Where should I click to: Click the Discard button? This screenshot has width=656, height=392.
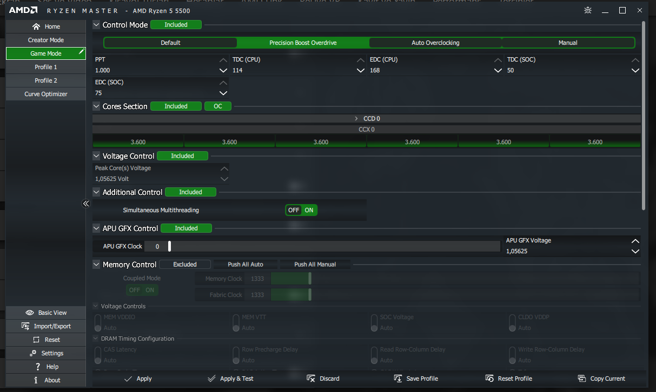(x=323, y=379)
